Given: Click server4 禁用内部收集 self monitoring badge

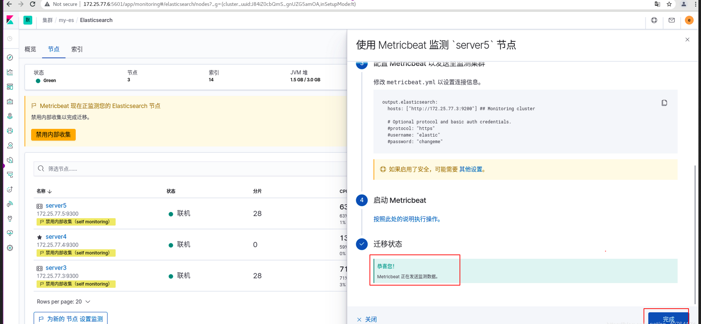Looking at the screenshot, I should 76,253.
